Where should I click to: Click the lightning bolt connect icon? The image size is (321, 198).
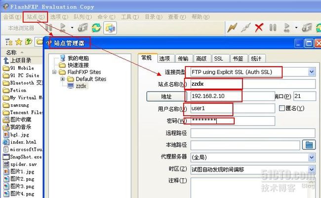232,28
